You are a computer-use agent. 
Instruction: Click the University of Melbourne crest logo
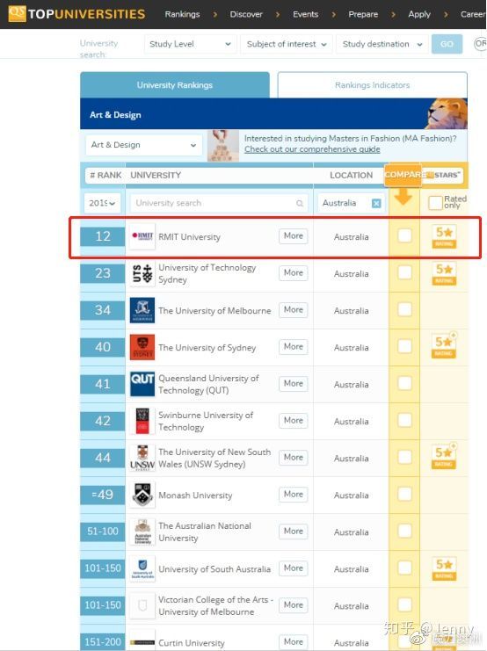tap(142, 310)
